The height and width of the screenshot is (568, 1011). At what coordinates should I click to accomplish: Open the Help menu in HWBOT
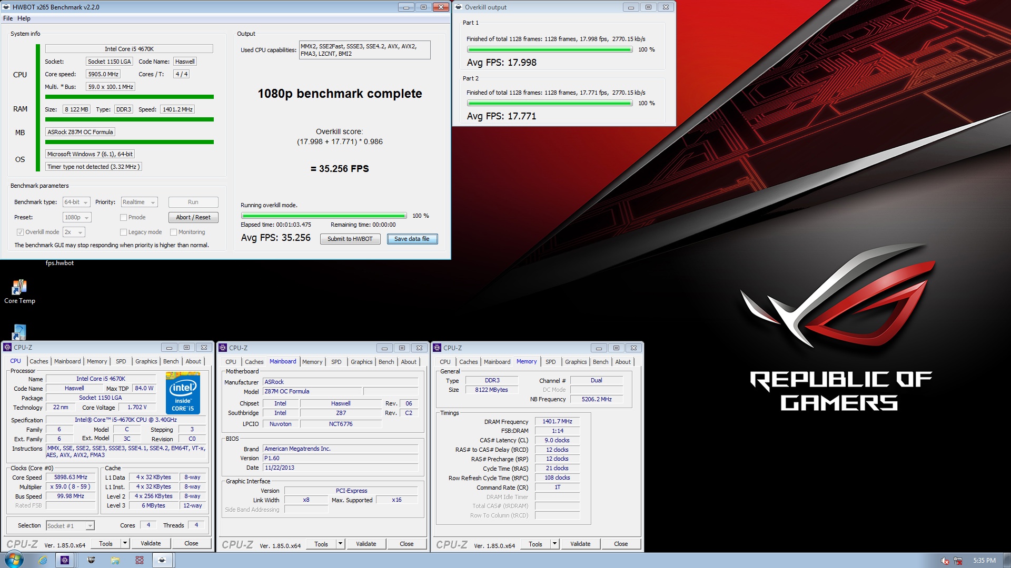(24, 18)
